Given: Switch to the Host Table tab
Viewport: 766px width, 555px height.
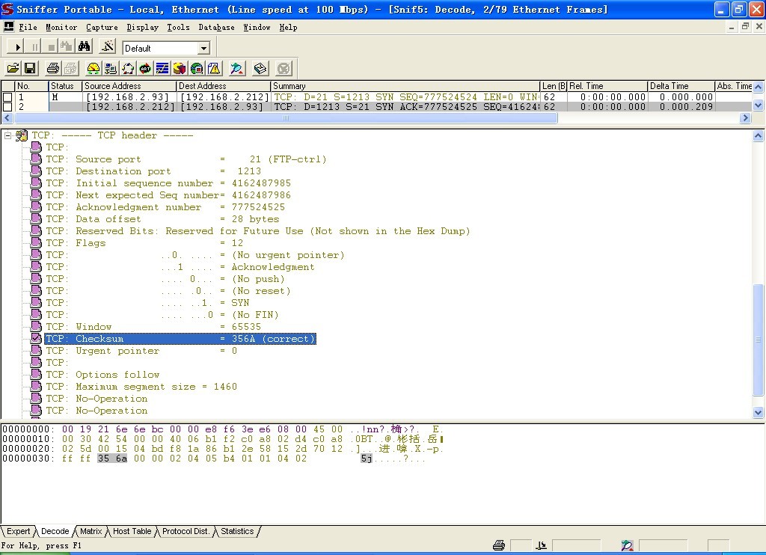Looking at the screenshot, I should tap(132, 531).
